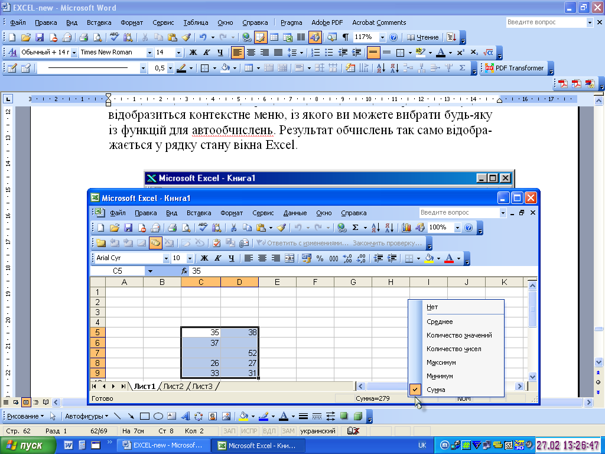Image resolution: width=605 pixels, height=454 pixels.
Task: Click the equation square root icon
Action: point(487,53)
